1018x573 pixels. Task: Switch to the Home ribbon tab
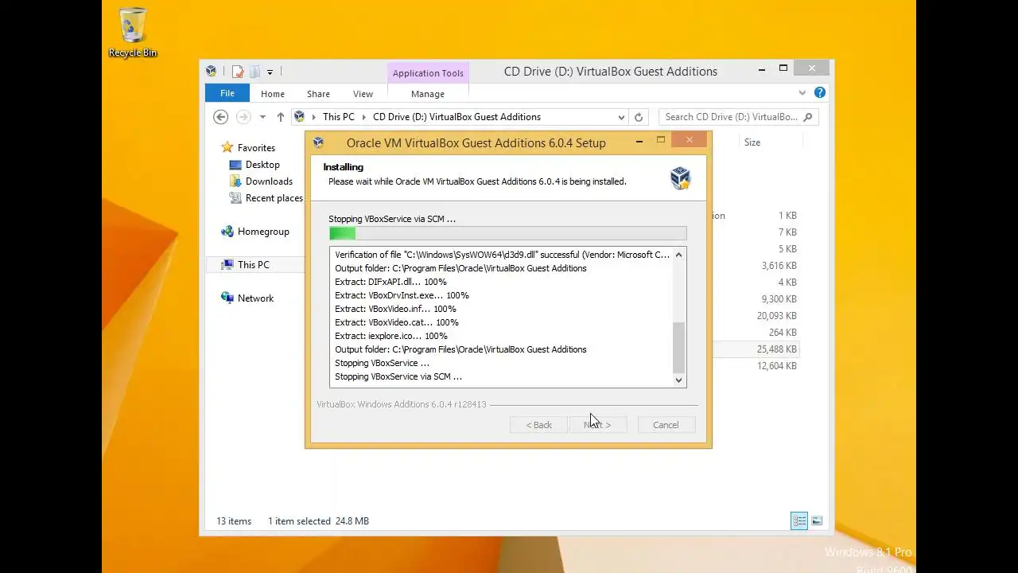click(272, 94)
